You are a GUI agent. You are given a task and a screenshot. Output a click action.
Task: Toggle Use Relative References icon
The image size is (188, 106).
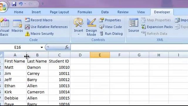(x=27, y=27)
